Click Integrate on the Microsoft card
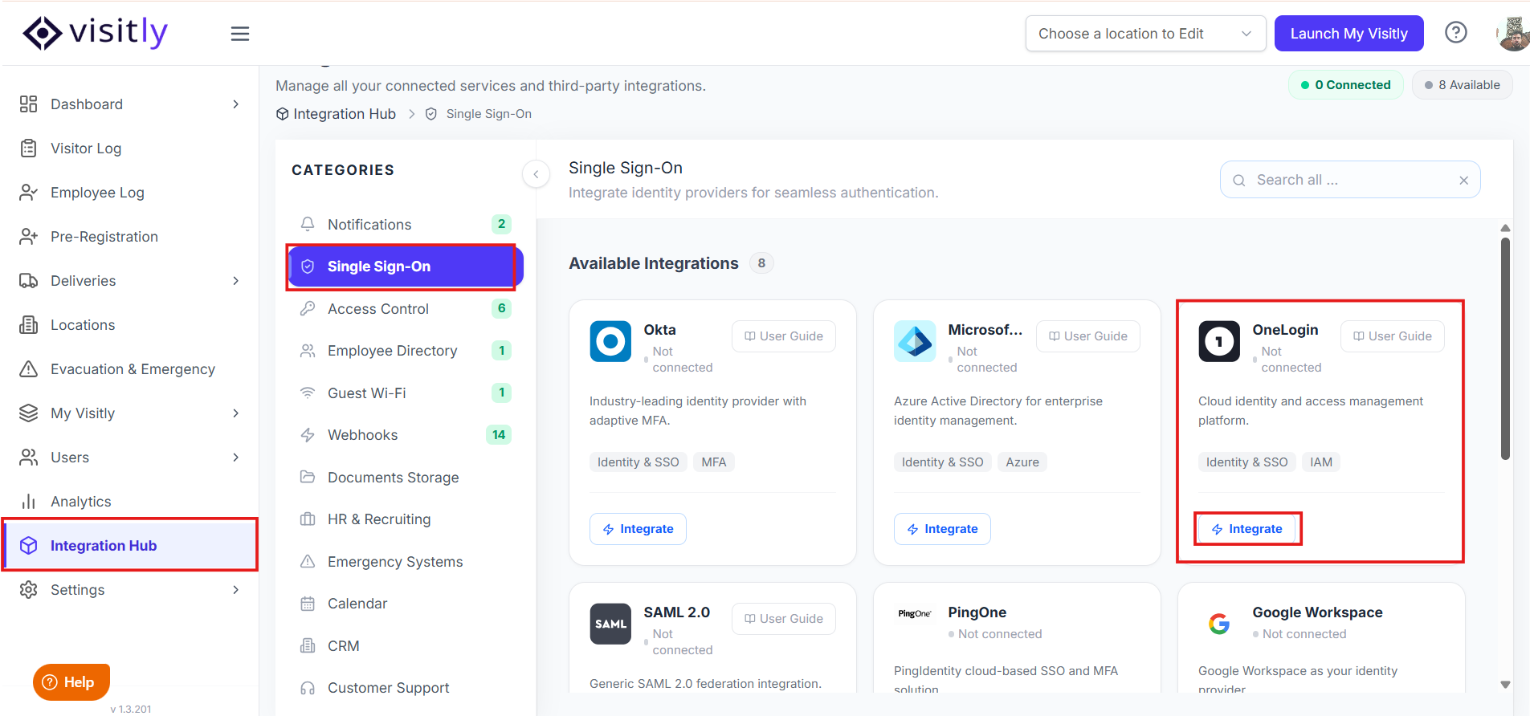This screenshot has width=1530, height=716. [942, 529]
